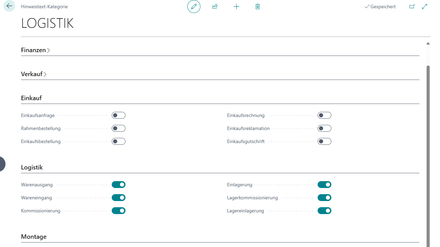Click the vertical scrollbar thumb
This screenshot has width=440, height=247.
(x=428, y=154)
